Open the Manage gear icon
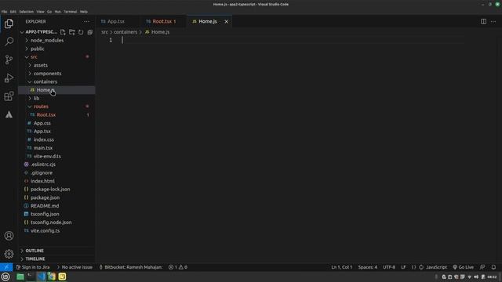502x282 pixels. coord(9,254)
